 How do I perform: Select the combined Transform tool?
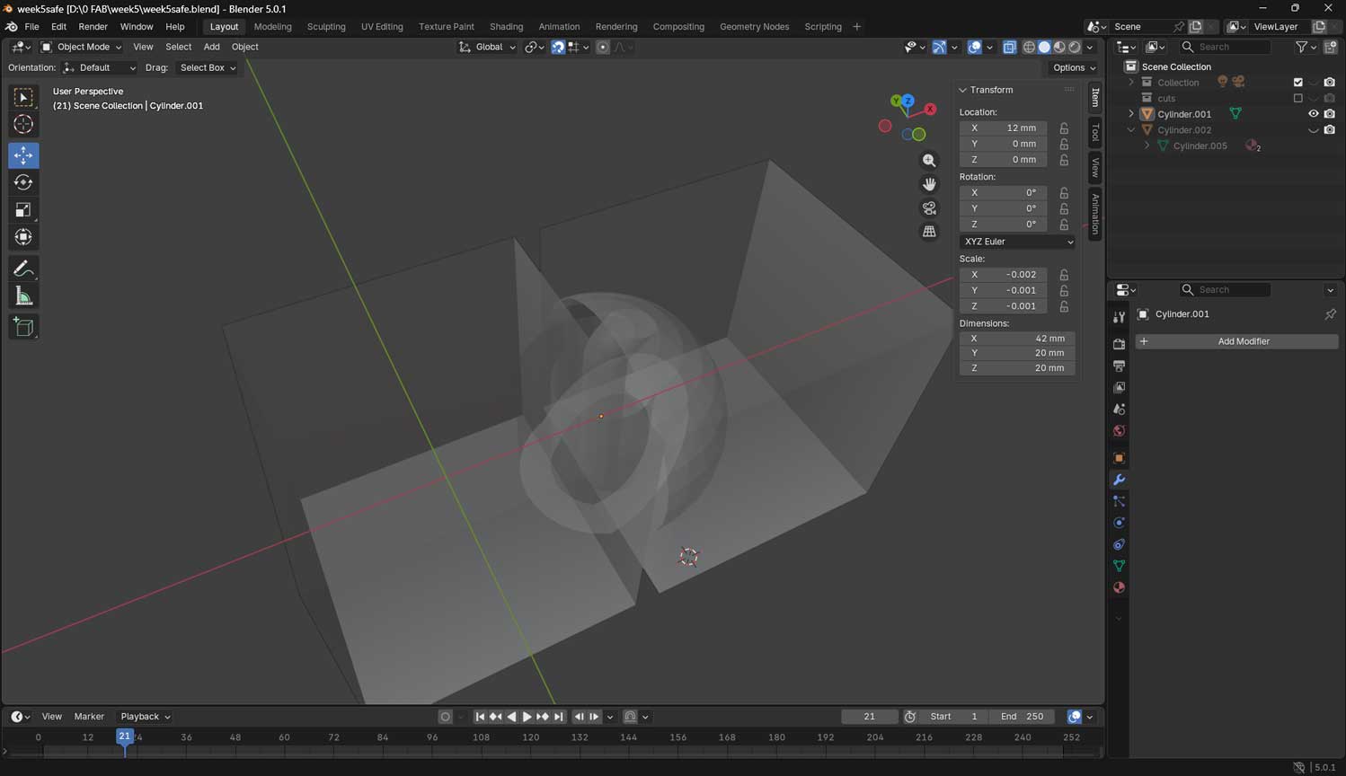23,237
